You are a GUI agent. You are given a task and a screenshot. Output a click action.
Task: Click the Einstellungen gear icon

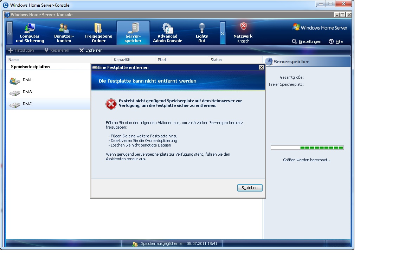click(295, 41)
